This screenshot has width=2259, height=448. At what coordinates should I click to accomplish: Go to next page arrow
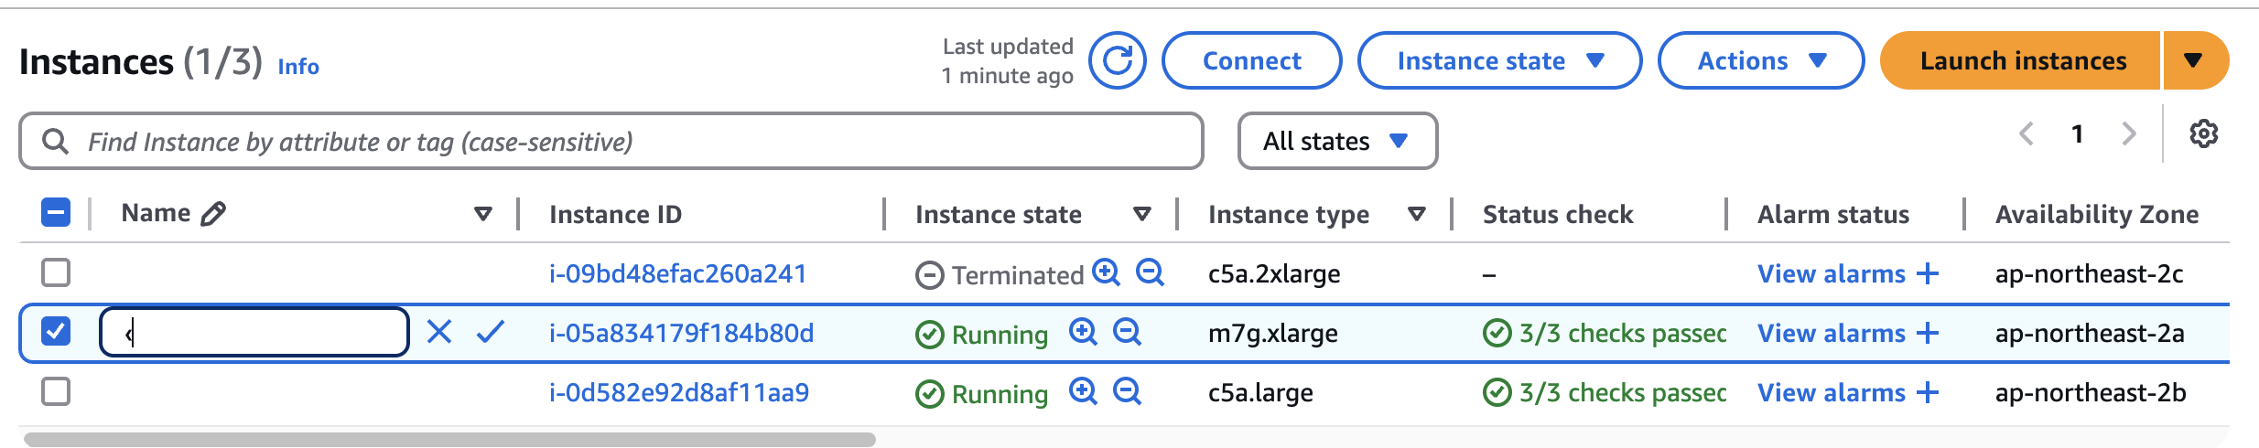[2129, 134]
